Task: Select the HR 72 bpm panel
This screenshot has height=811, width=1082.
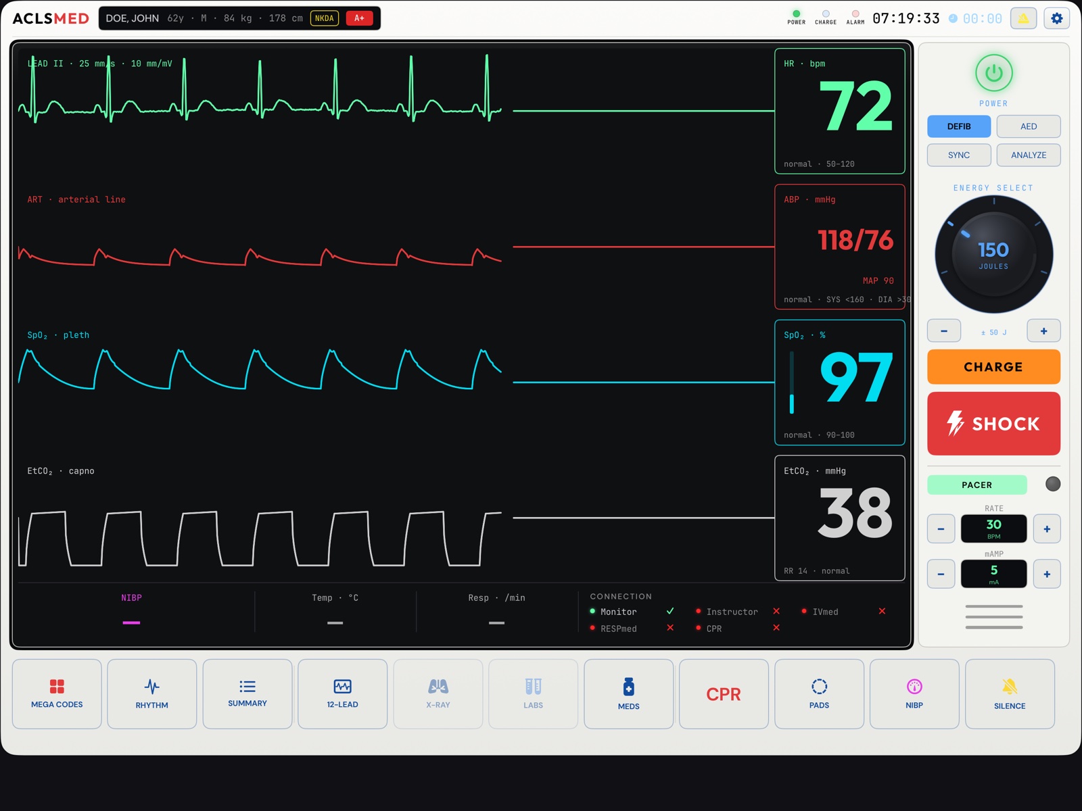Action: [840, 111]
